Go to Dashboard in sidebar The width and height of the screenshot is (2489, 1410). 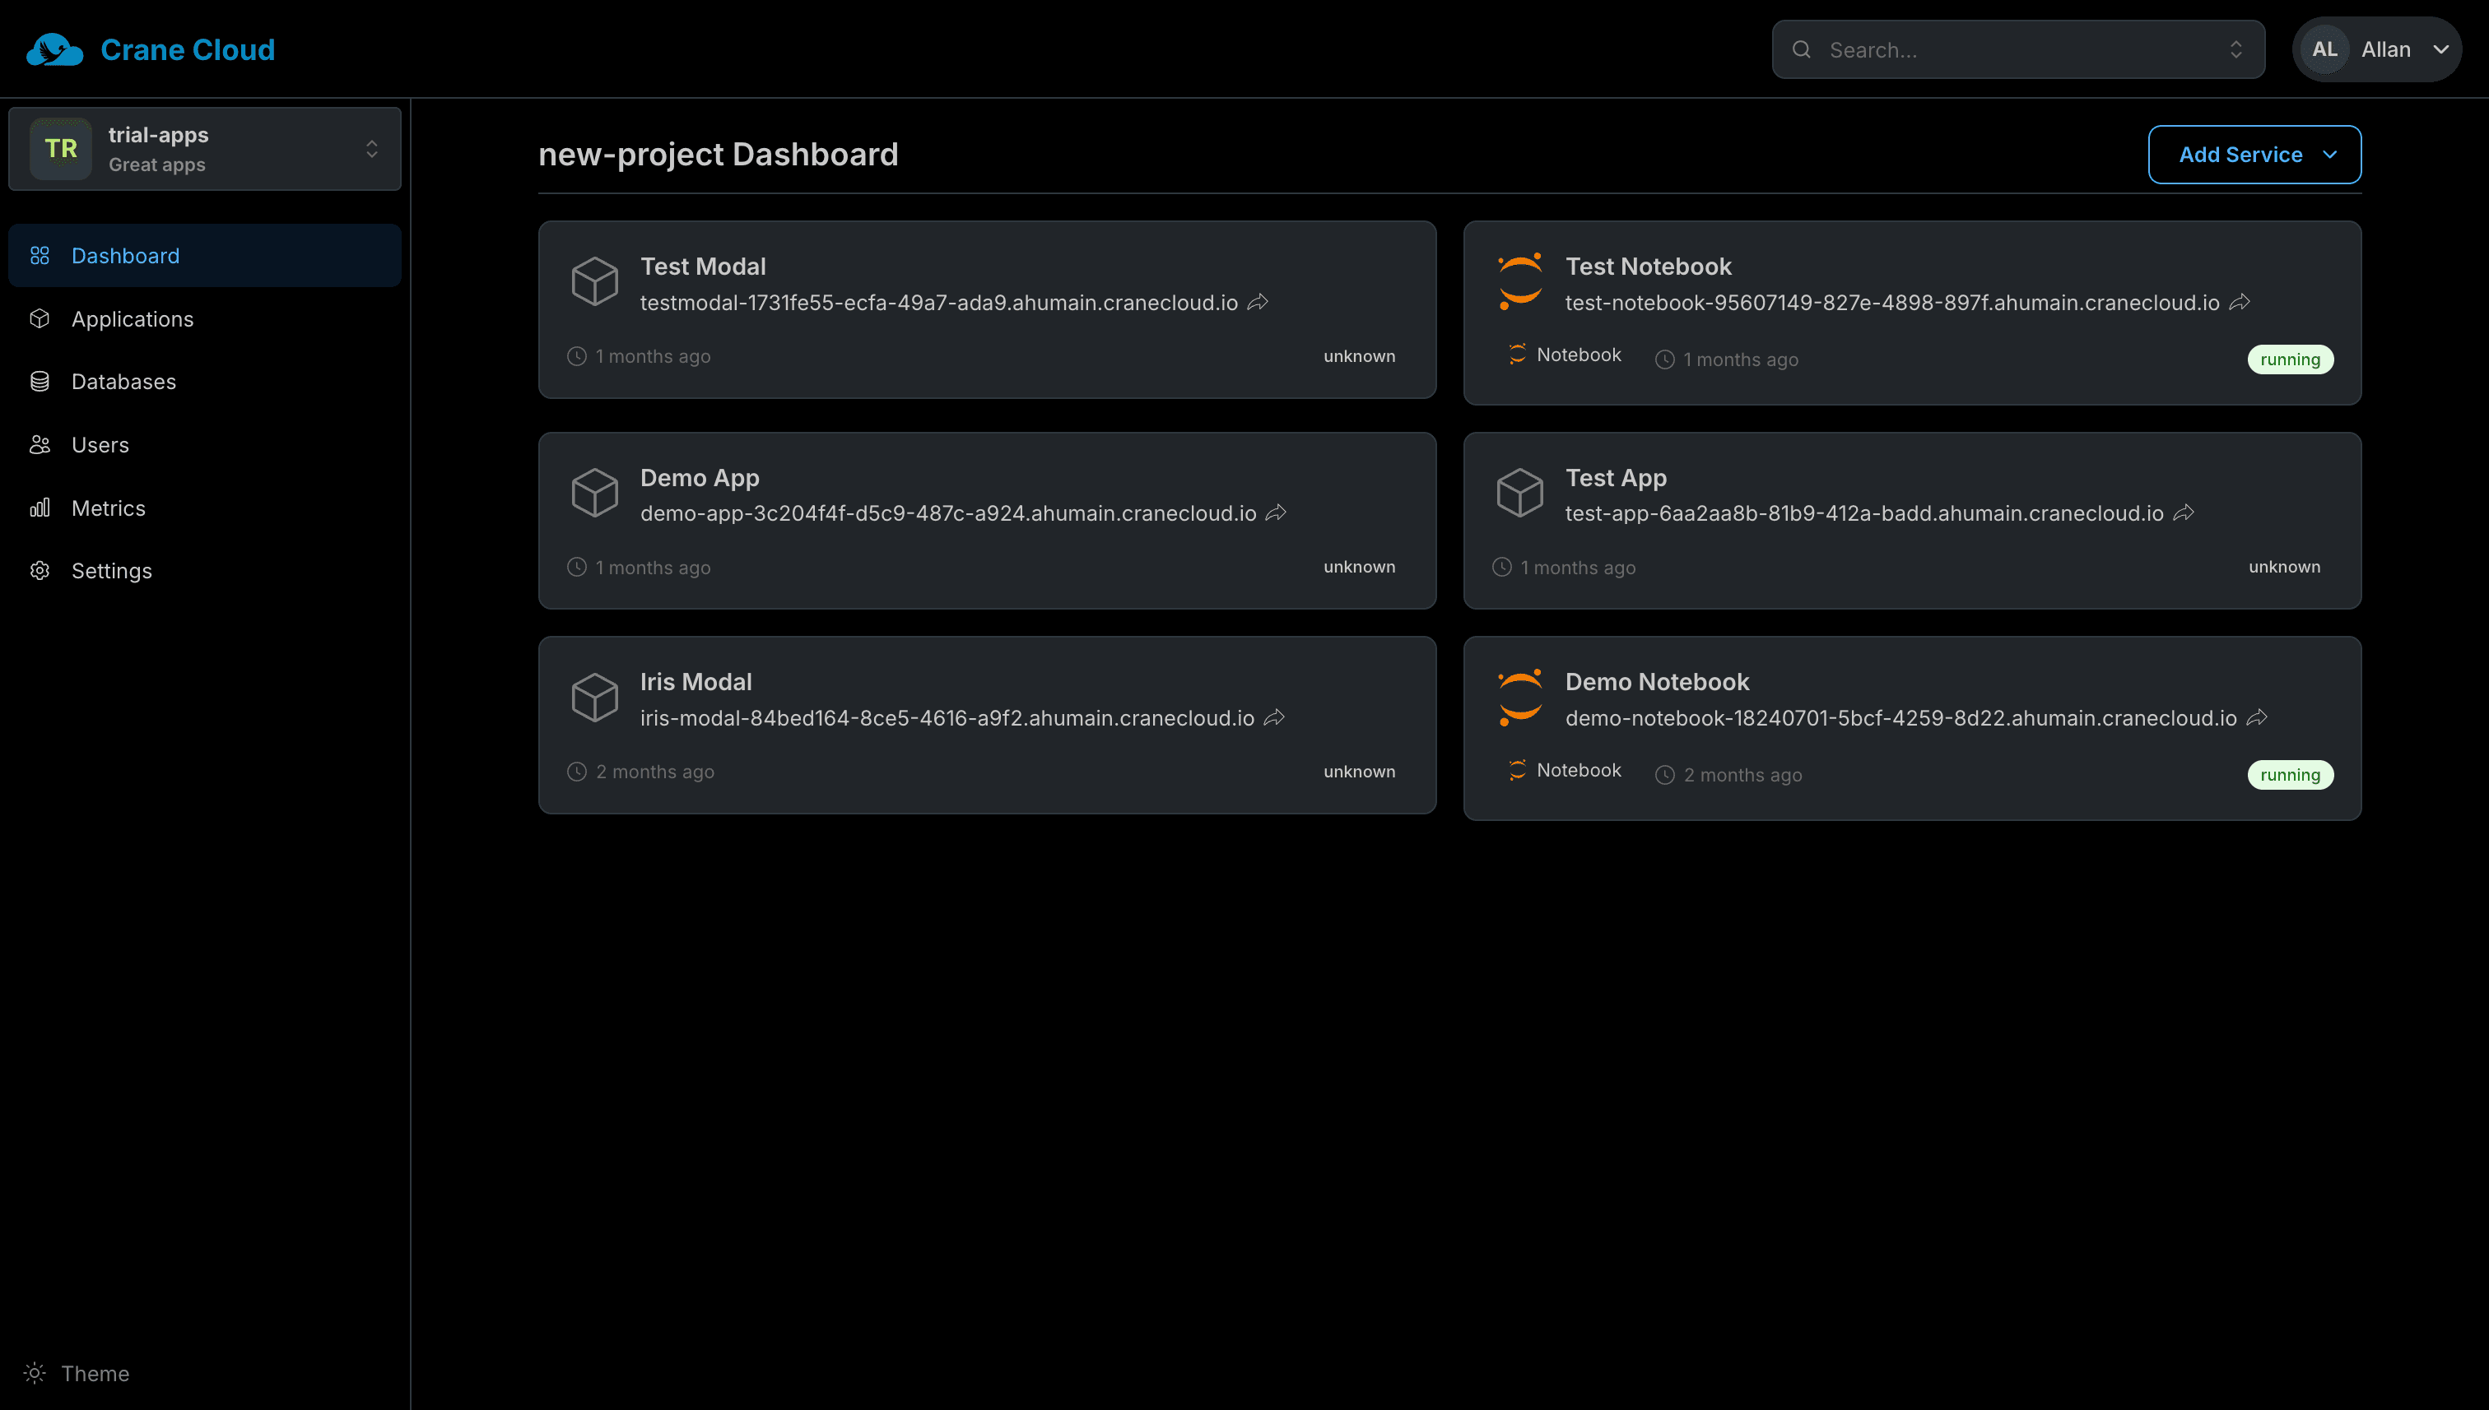[x=204, y=256]
